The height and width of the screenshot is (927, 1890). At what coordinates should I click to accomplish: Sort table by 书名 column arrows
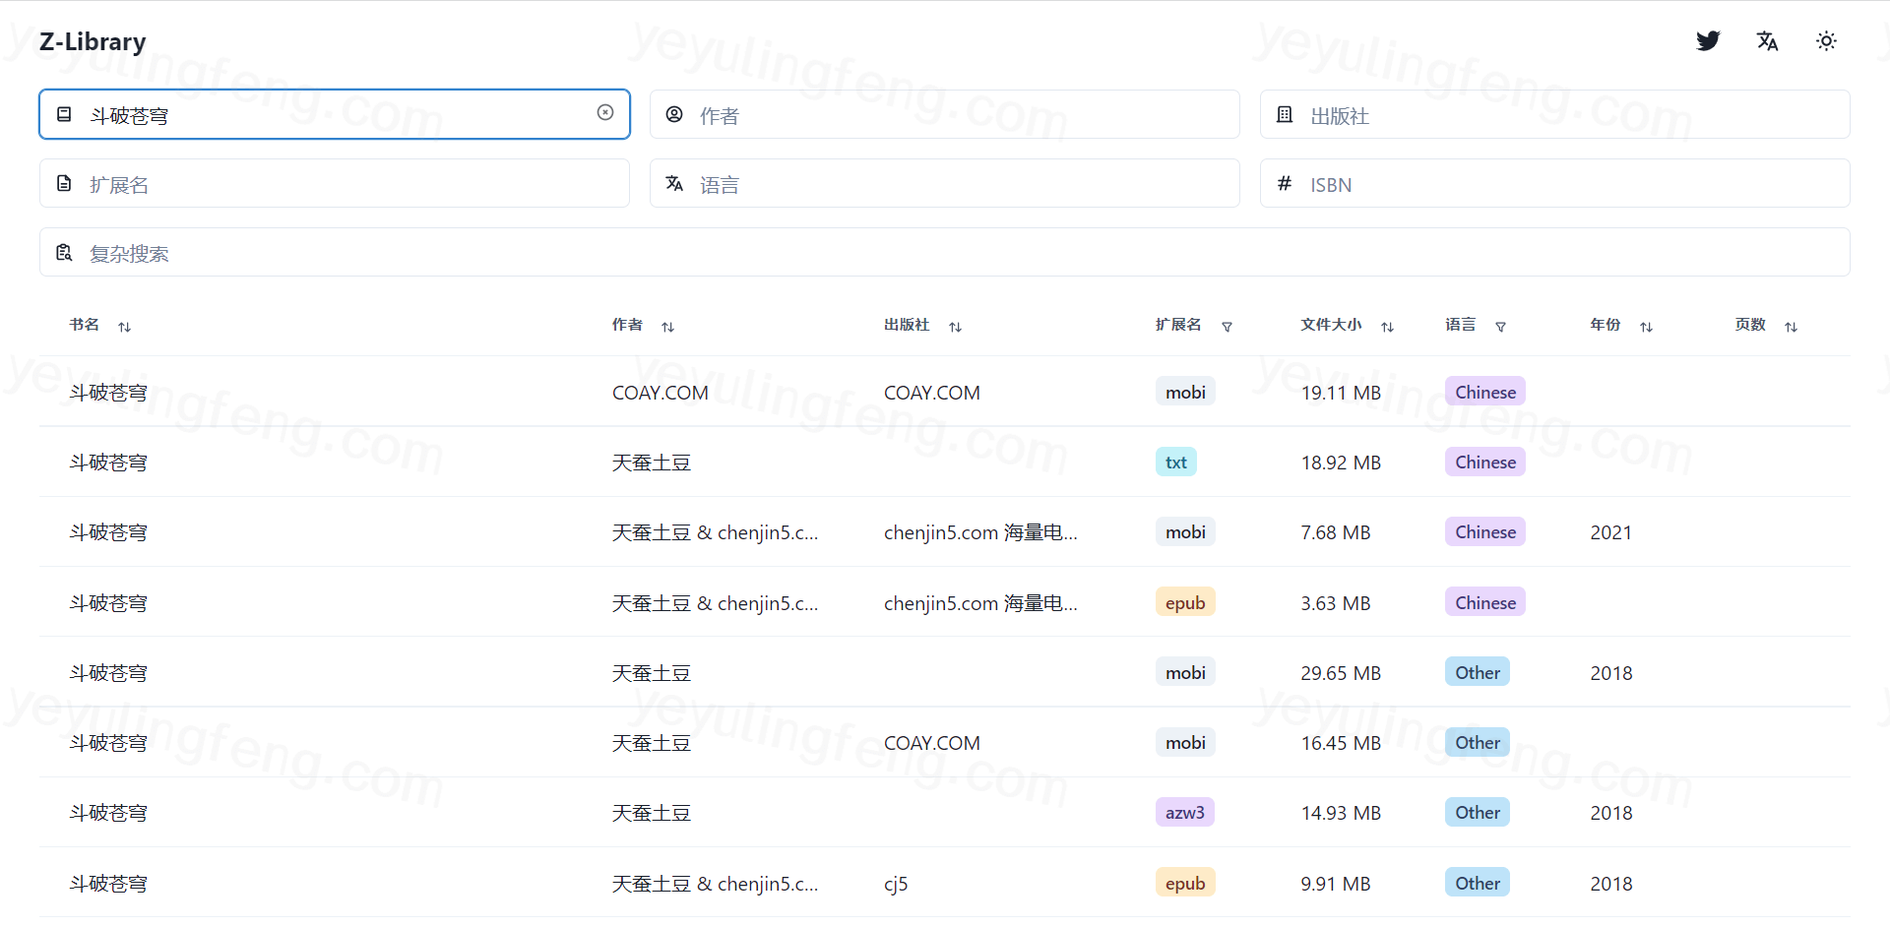(x=125, y=327)
